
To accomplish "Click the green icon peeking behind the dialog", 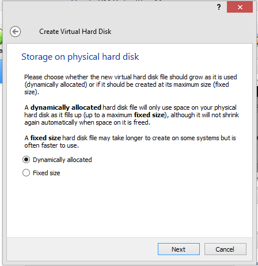I will [1, 36].
